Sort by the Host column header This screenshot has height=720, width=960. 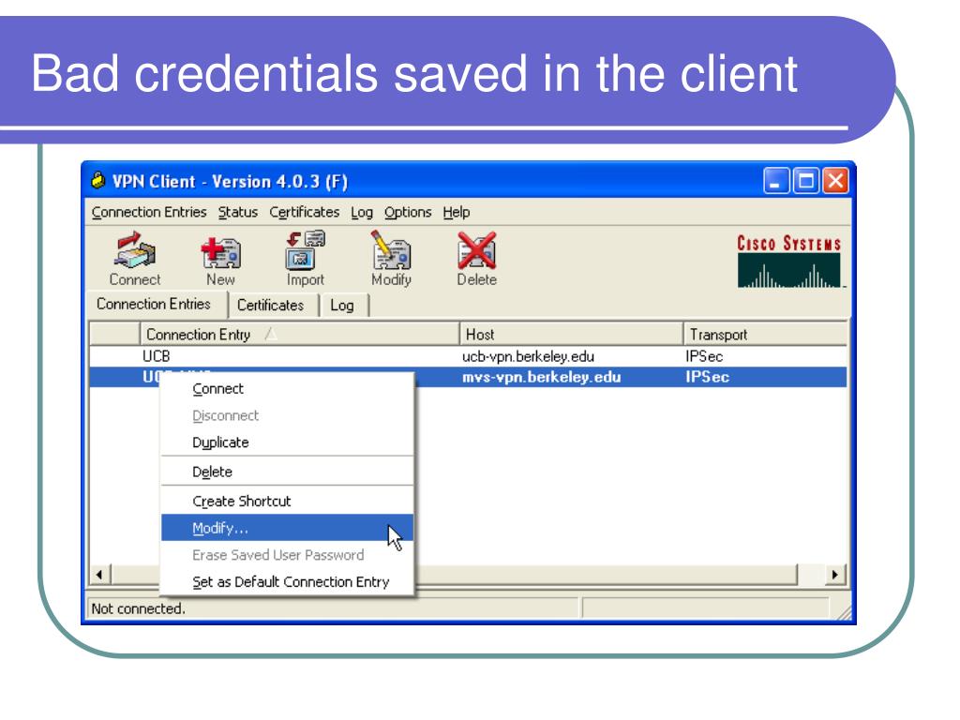571,335
